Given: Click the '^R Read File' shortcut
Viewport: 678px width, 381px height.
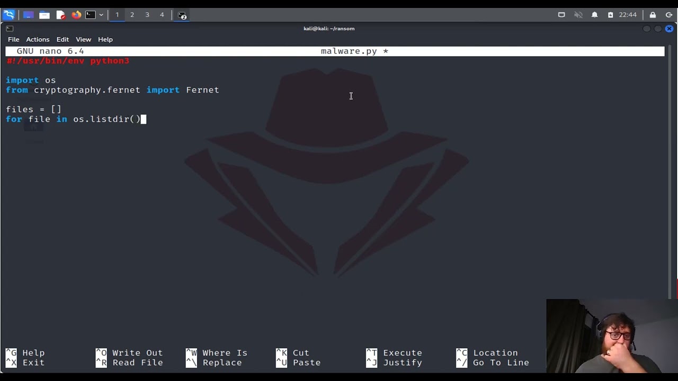Looking at the screenshot, I should point(129,363).
